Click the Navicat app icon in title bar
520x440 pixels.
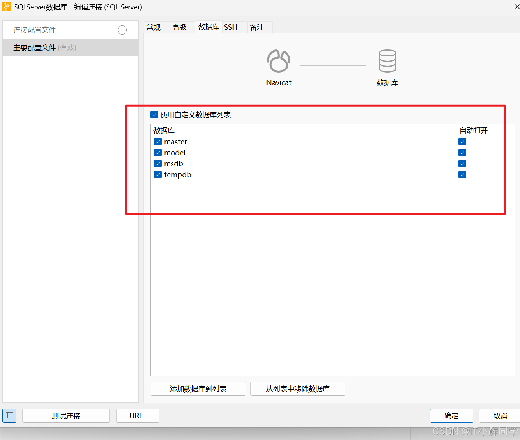pyautogui.click(x=6, y=7)
